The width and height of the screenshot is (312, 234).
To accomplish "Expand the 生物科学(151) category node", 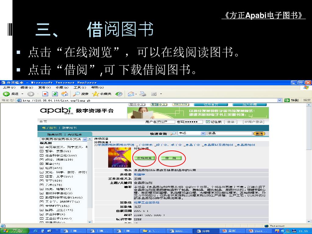I will pyautogui.click(x=41, y=206).
